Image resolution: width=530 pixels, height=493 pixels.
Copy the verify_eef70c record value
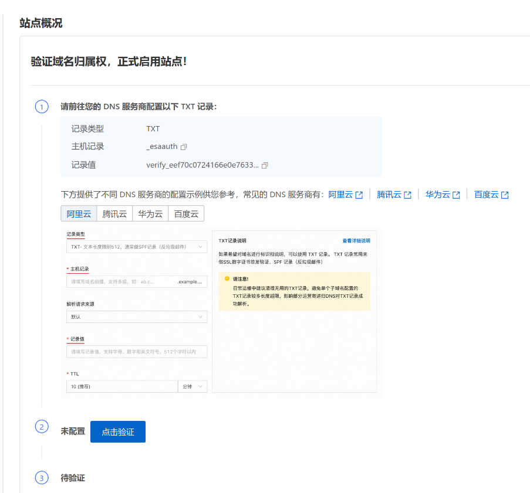[265, 166]
